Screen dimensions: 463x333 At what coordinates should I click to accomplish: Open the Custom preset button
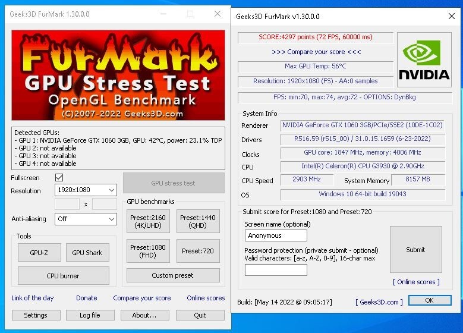(x=173, y=275)
